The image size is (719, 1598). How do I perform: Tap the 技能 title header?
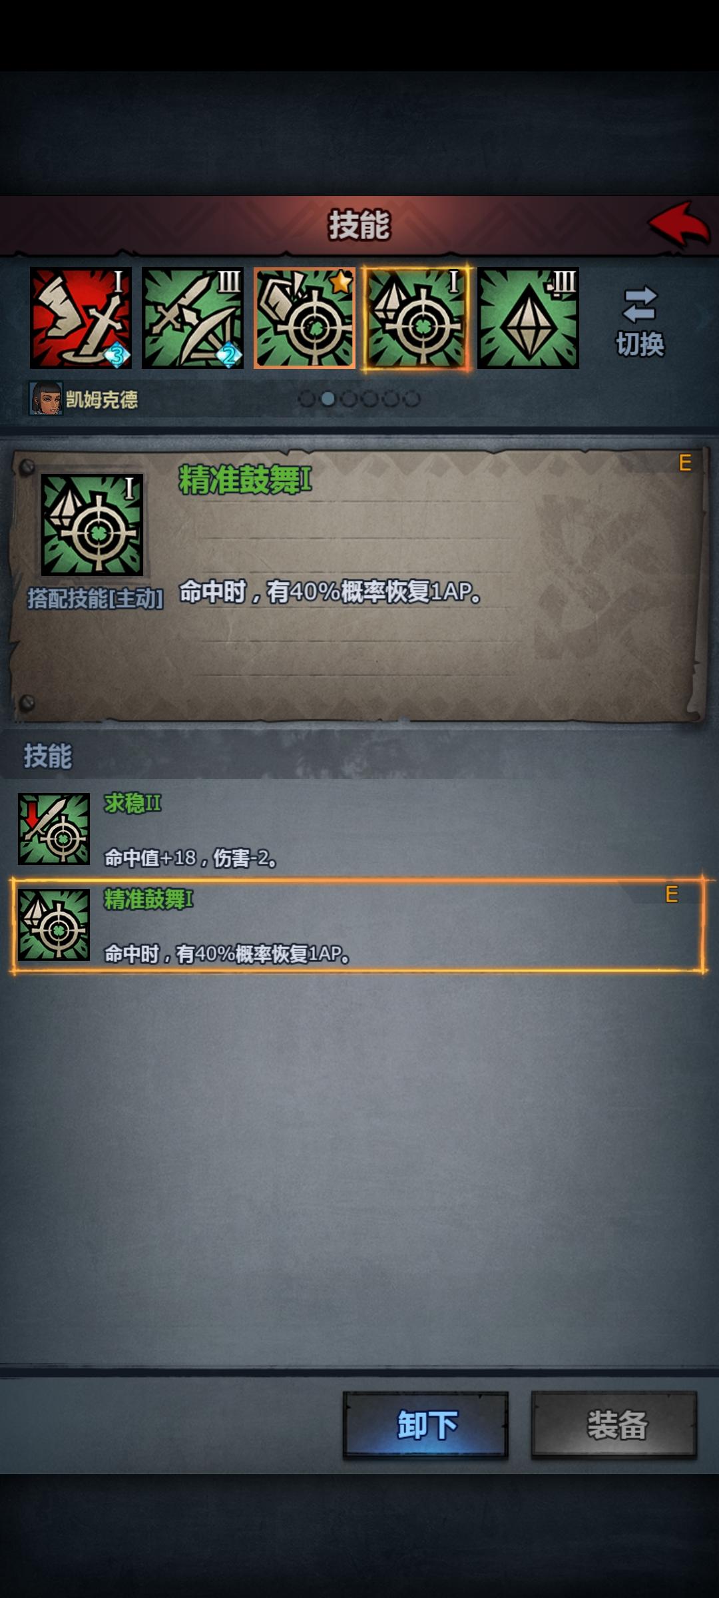(359, 224)
